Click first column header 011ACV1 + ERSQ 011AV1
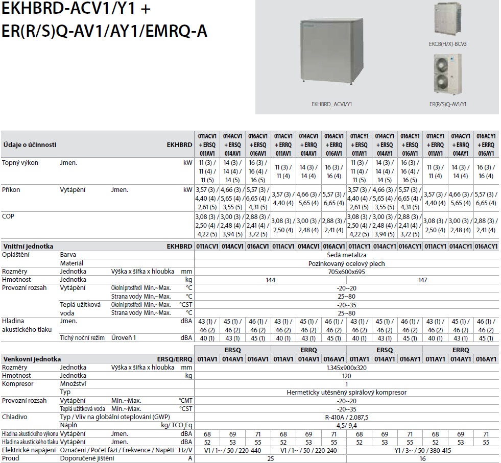Viewport: 501px width, 463px height. pos(207,144)
